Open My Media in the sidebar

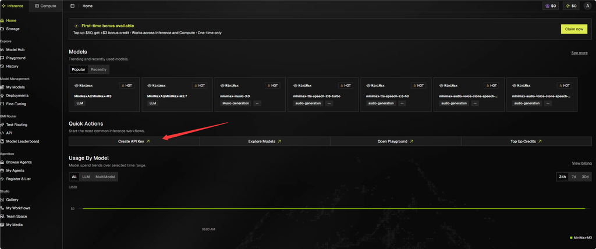coord(14,225)
